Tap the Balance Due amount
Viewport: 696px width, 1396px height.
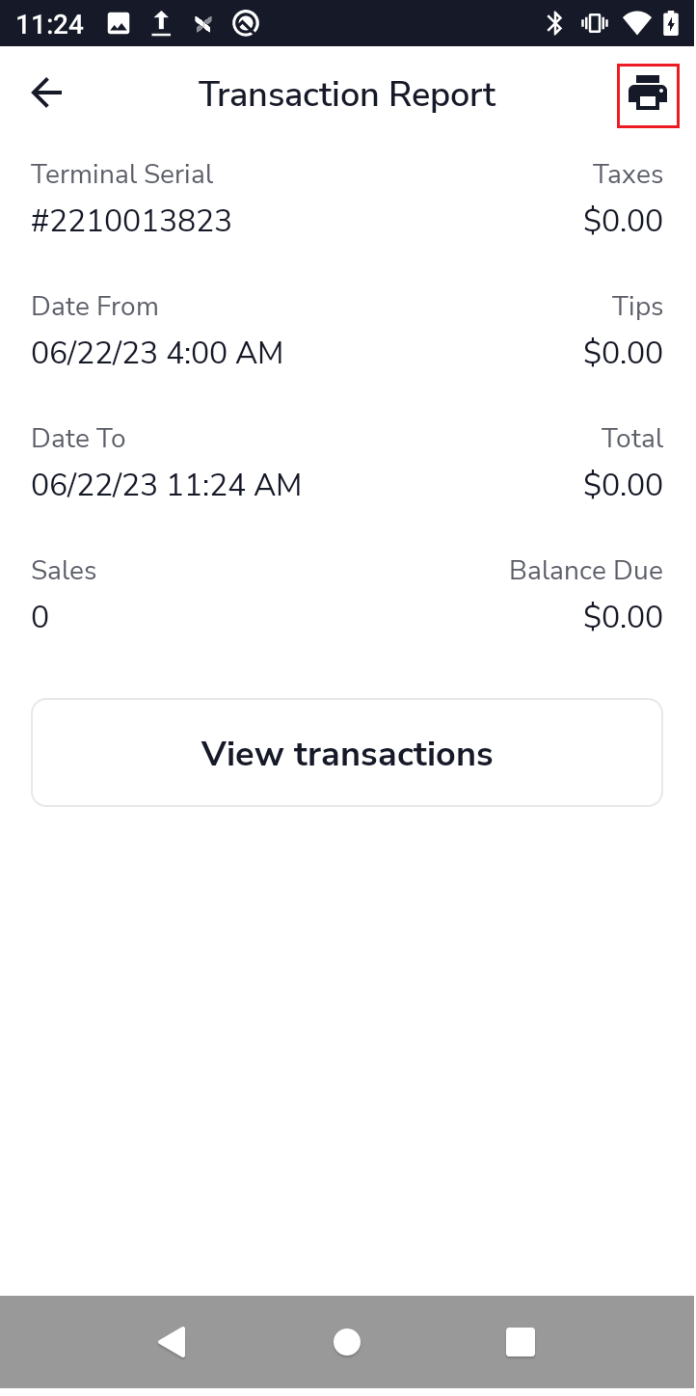pyautogui.click(x=623, y=617)
